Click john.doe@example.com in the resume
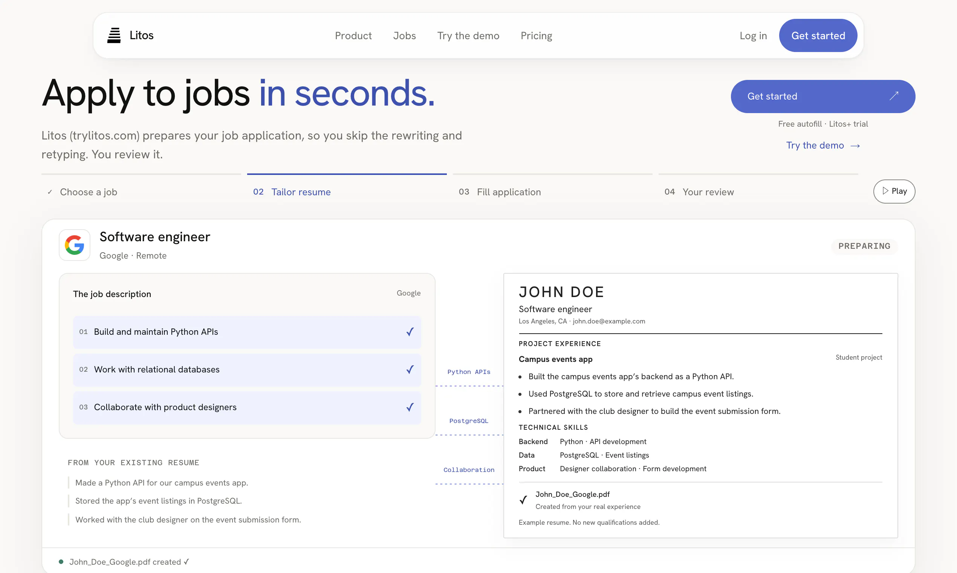 (609, 321)
